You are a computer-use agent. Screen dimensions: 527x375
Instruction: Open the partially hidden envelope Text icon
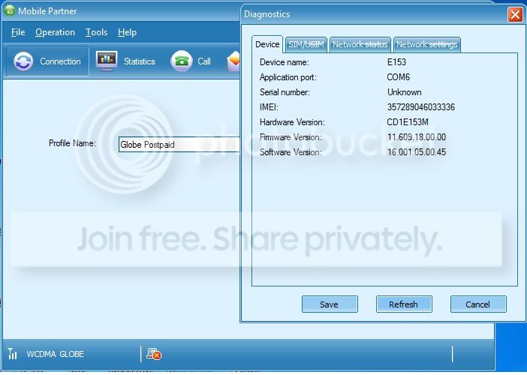pos(233,61)
